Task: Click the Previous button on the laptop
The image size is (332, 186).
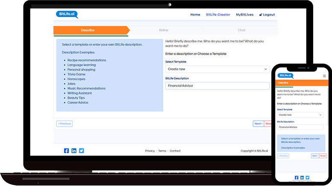Action: click(x=65, y=124)
